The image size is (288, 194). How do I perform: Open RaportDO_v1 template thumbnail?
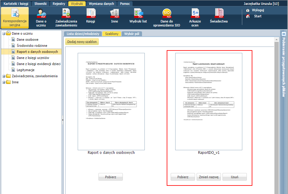coord(209,102)
